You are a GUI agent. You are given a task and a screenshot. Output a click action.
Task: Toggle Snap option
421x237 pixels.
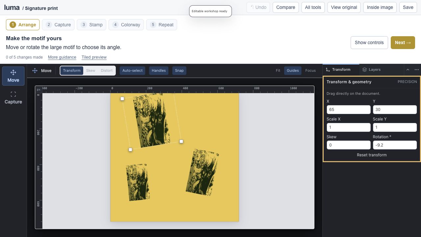(x=179, y=70)
